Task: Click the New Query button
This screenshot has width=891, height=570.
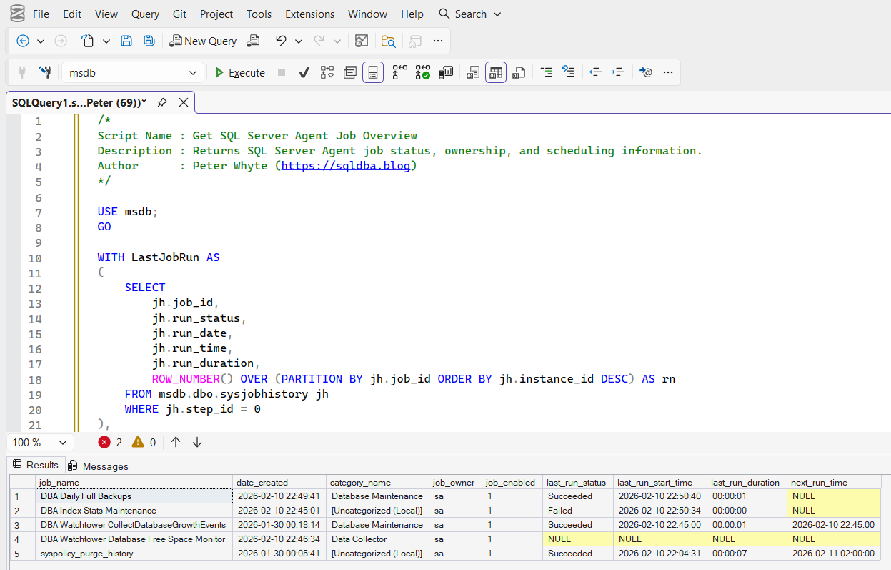Action: coord(203,41)
